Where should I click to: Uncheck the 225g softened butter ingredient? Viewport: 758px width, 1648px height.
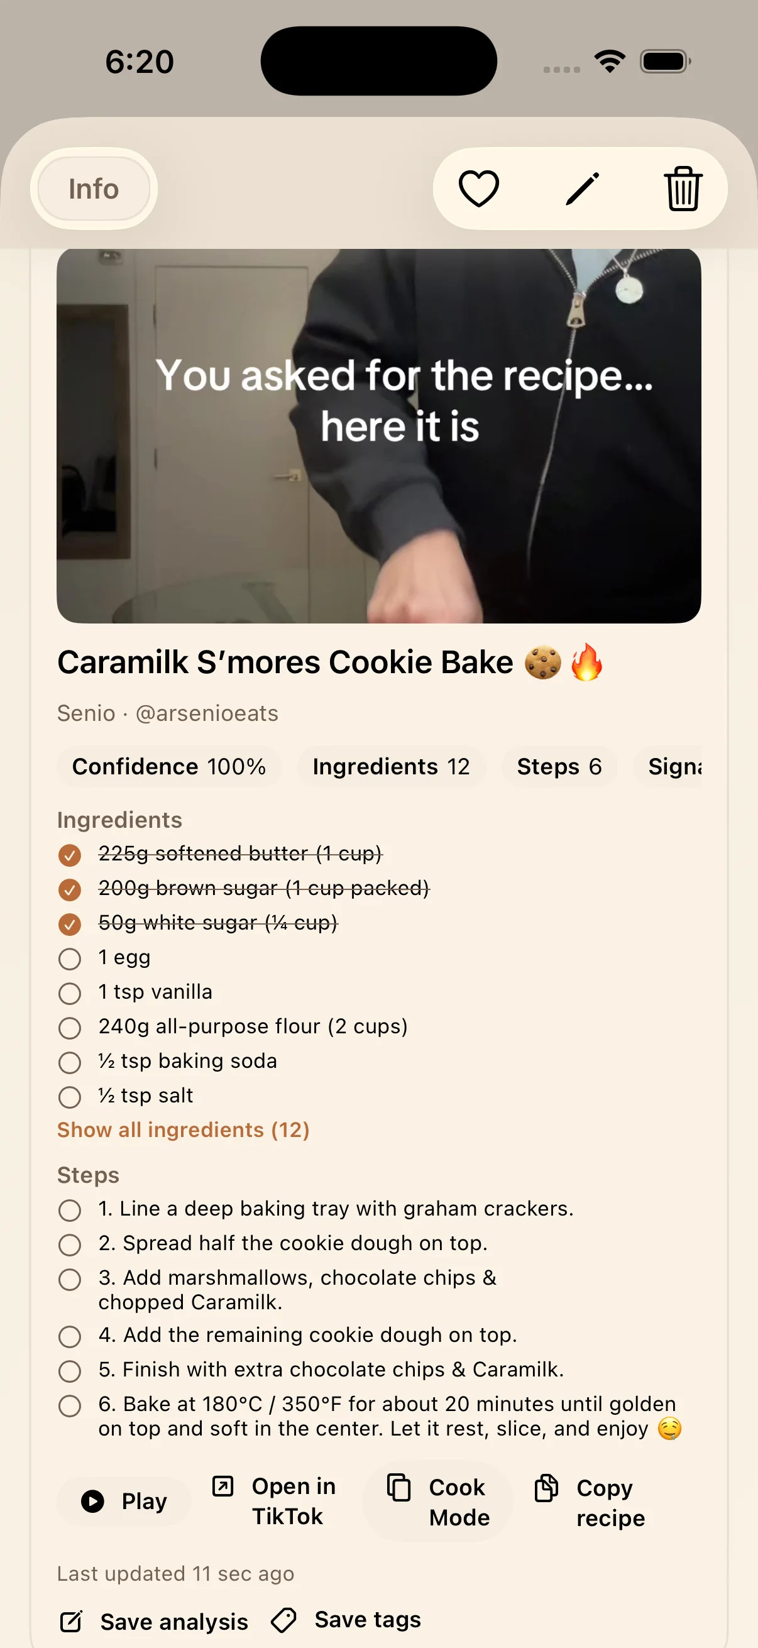coord(70,855)
